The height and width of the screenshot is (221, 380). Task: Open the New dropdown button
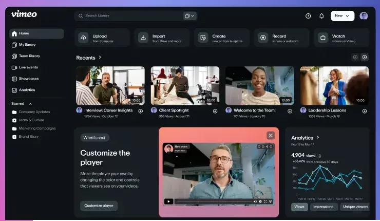click(343, 16)
